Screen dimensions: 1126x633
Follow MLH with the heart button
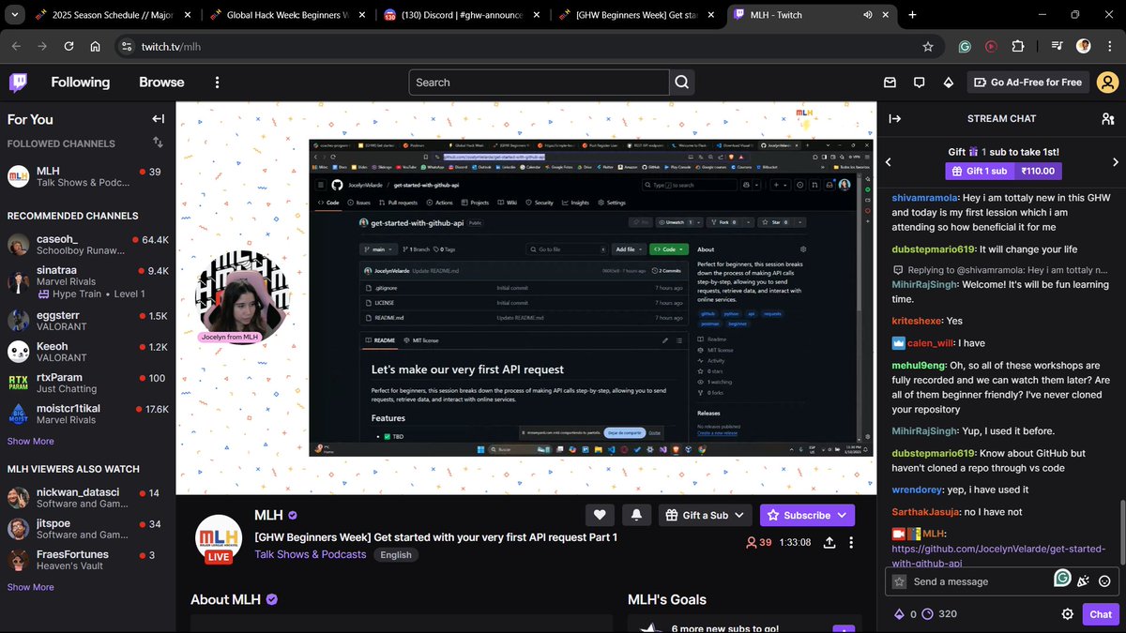point(600,515)
